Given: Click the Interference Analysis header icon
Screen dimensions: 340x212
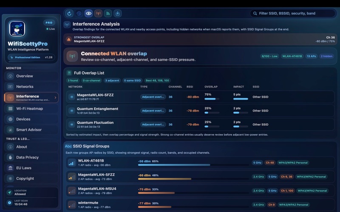Looking at the screenshot, I should point(67,25).
